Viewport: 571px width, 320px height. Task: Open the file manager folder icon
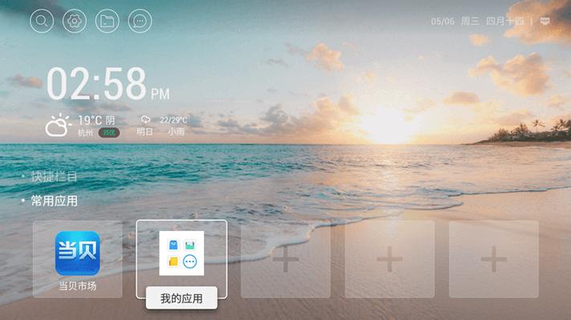click(x=108, y=21)
